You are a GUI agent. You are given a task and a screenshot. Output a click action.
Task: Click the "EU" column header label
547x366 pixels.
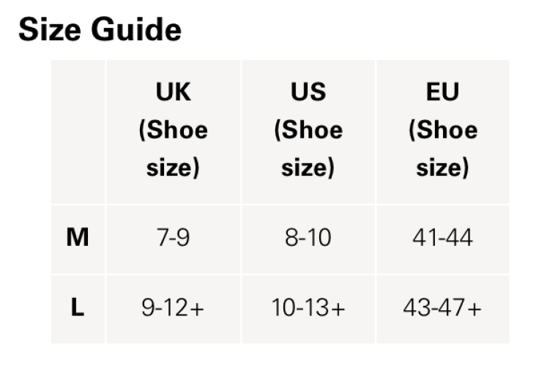coord(442,92)
